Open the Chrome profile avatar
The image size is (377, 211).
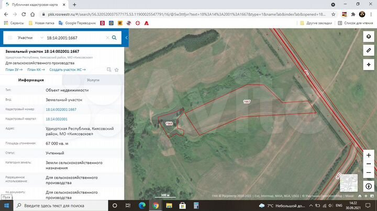point(362,15)
